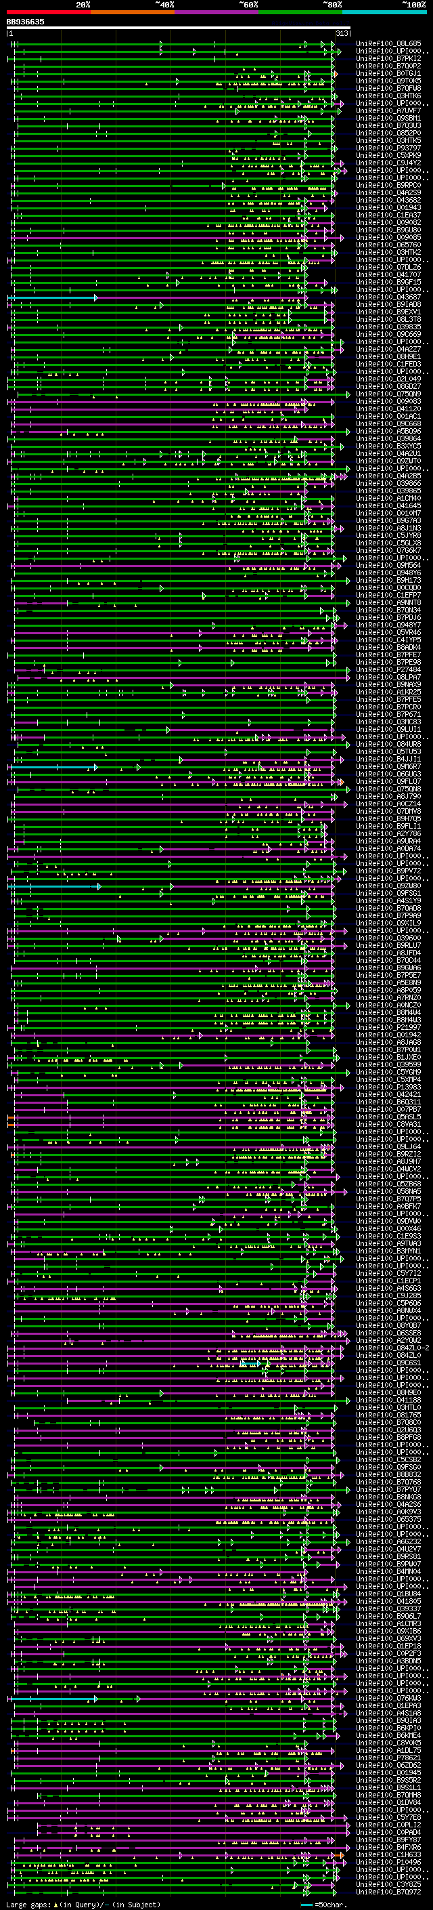Select the UniRef100_Q4WCV2 label
The image size is (433, 1910).
point(388,1169)
